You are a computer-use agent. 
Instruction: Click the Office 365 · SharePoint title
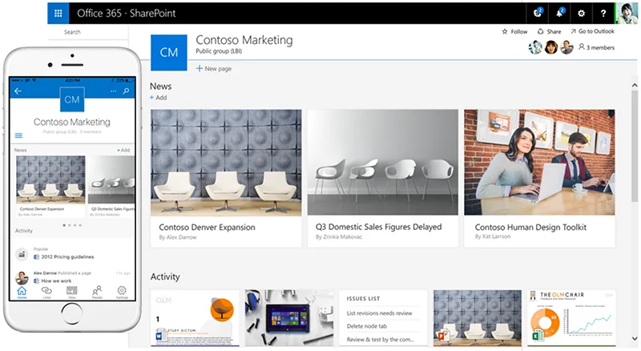click(x=127, y=14)
